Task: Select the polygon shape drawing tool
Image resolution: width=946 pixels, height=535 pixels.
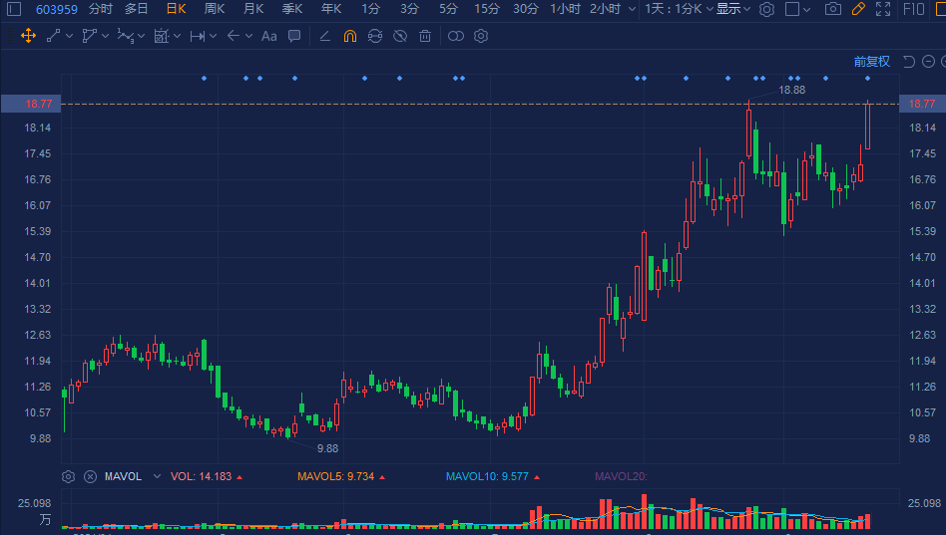Action: tap(89, 36)
